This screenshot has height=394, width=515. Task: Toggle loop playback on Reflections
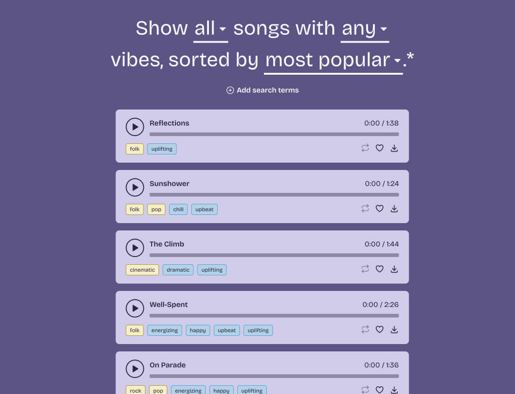(x=365, y=148)
